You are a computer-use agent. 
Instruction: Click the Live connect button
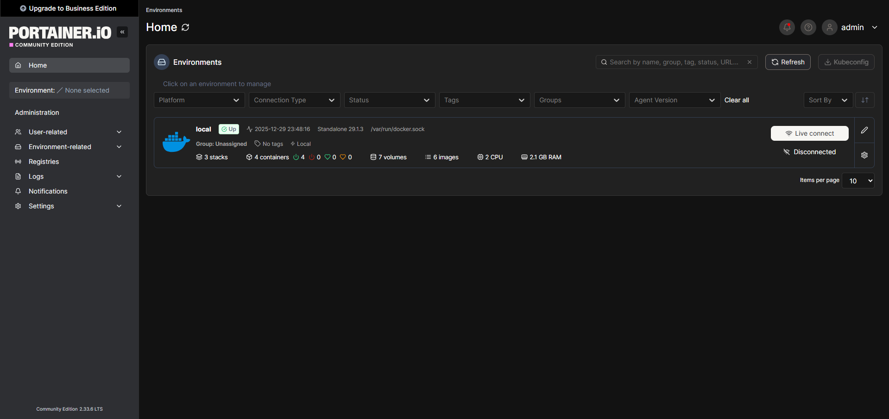[809, 133]
